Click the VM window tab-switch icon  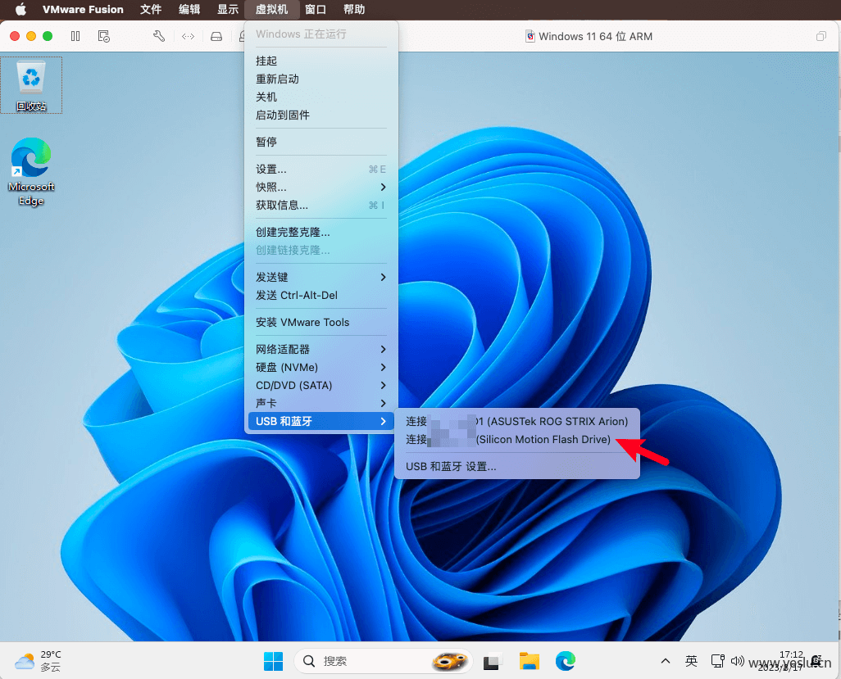point(821,36)
